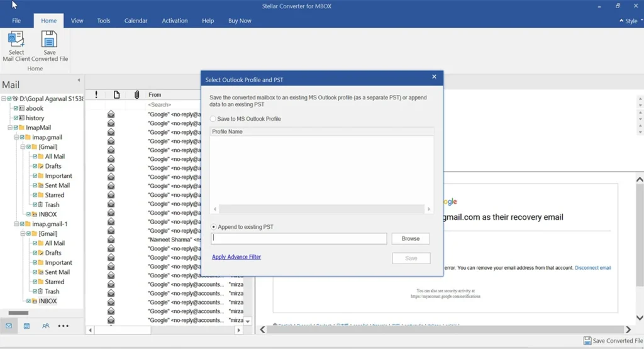This screenshot has height=349, width=644.
Task: Click profile list horizontal scrollbar track
Action: click(x=321, y=209)
